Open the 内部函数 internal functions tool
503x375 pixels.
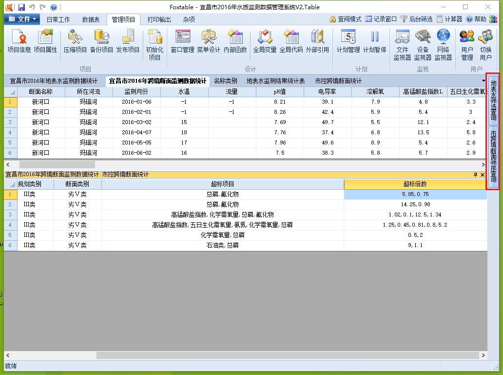(235, 41)
